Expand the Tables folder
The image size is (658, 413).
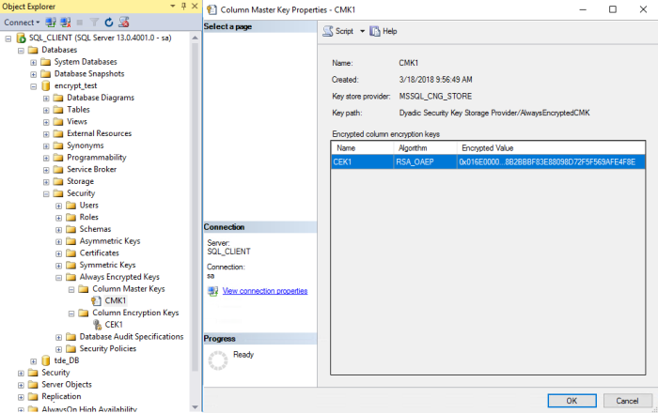point(45,110)
